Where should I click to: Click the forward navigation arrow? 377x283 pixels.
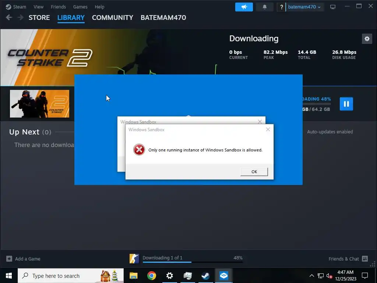pos(21,17)
